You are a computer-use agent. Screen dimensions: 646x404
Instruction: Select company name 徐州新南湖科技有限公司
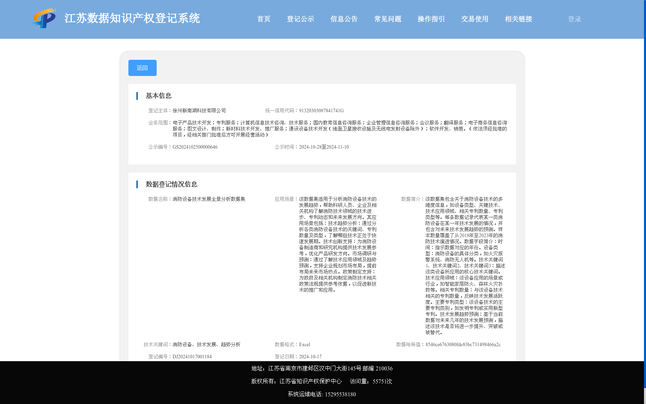[199, 111]
